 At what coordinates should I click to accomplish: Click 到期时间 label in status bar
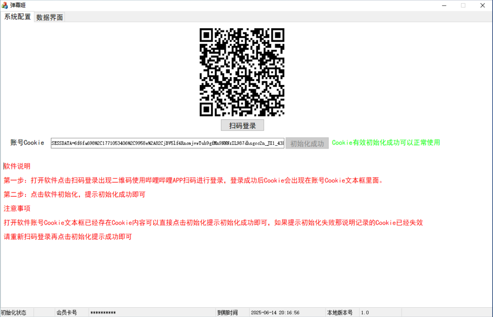(x=227, y=313)
